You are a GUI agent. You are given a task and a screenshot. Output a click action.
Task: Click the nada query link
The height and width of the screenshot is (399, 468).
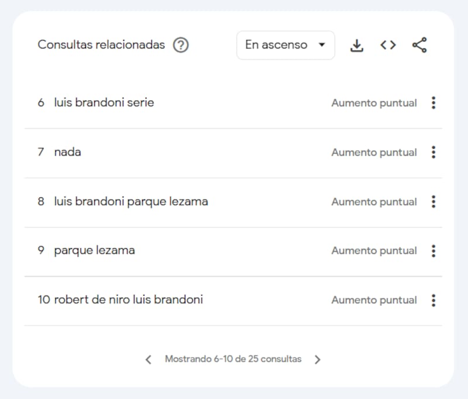coord(67,152)
